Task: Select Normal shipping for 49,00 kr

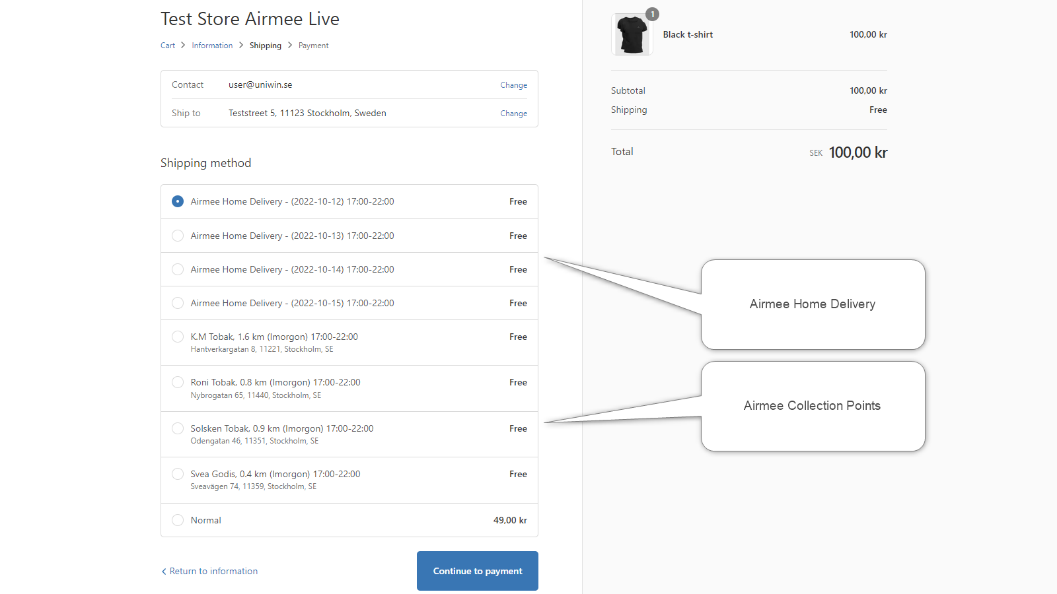Action: (x=178, y=520)
